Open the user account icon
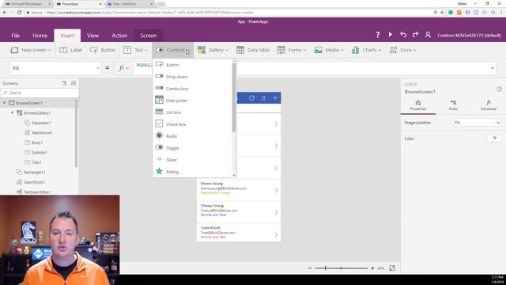 pyautogui.click(x=428, y=35)
